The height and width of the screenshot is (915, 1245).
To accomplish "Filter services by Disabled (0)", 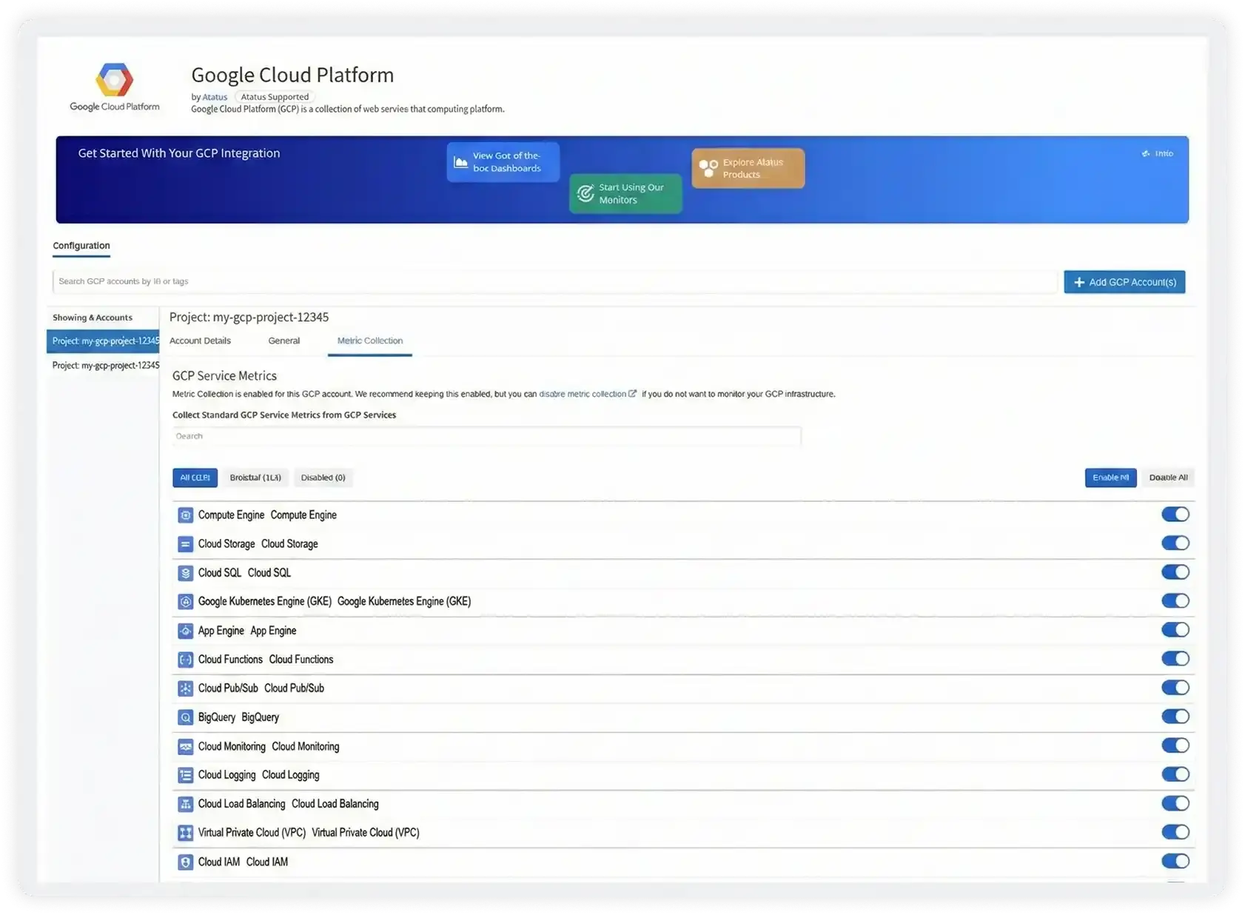I will 323,477.
